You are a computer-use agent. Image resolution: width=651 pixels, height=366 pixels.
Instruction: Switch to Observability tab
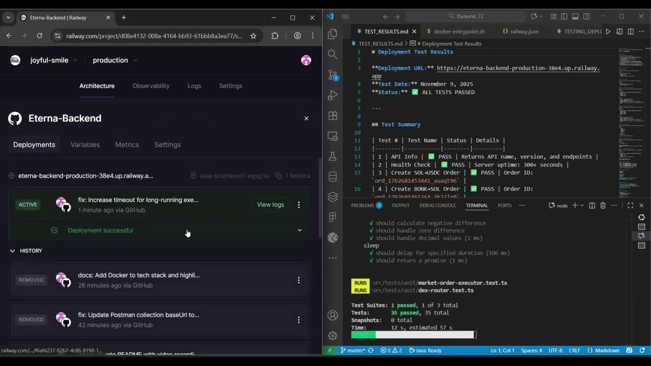[x=151, y=86]
